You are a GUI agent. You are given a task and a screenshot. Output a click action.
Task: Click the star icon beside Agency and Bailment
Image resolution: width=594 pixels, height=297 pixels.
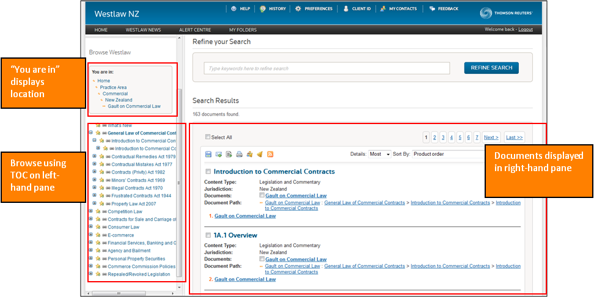(x=98, y=251)
